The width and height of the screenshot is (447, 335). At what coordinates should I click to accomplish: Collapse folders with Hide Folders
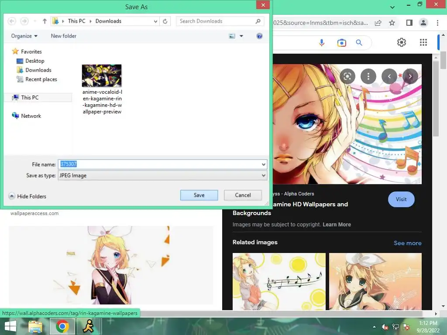click(x=28, y=196)
